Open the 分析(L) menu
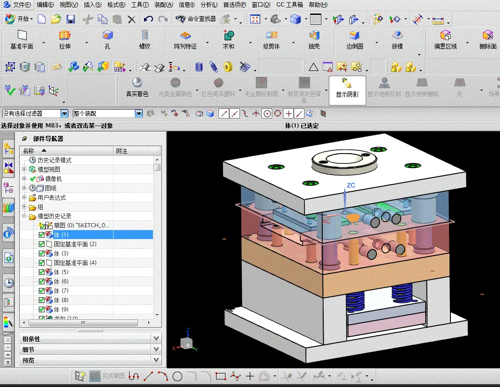The height and width of the screenshot is (387, 500). click(209, 5)
